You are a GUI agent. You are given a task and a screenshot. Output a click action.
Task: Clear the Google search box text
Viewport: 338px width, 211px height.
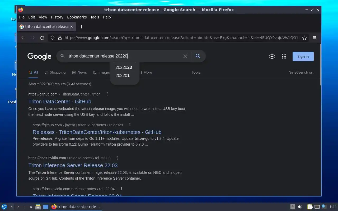[185, 56]
